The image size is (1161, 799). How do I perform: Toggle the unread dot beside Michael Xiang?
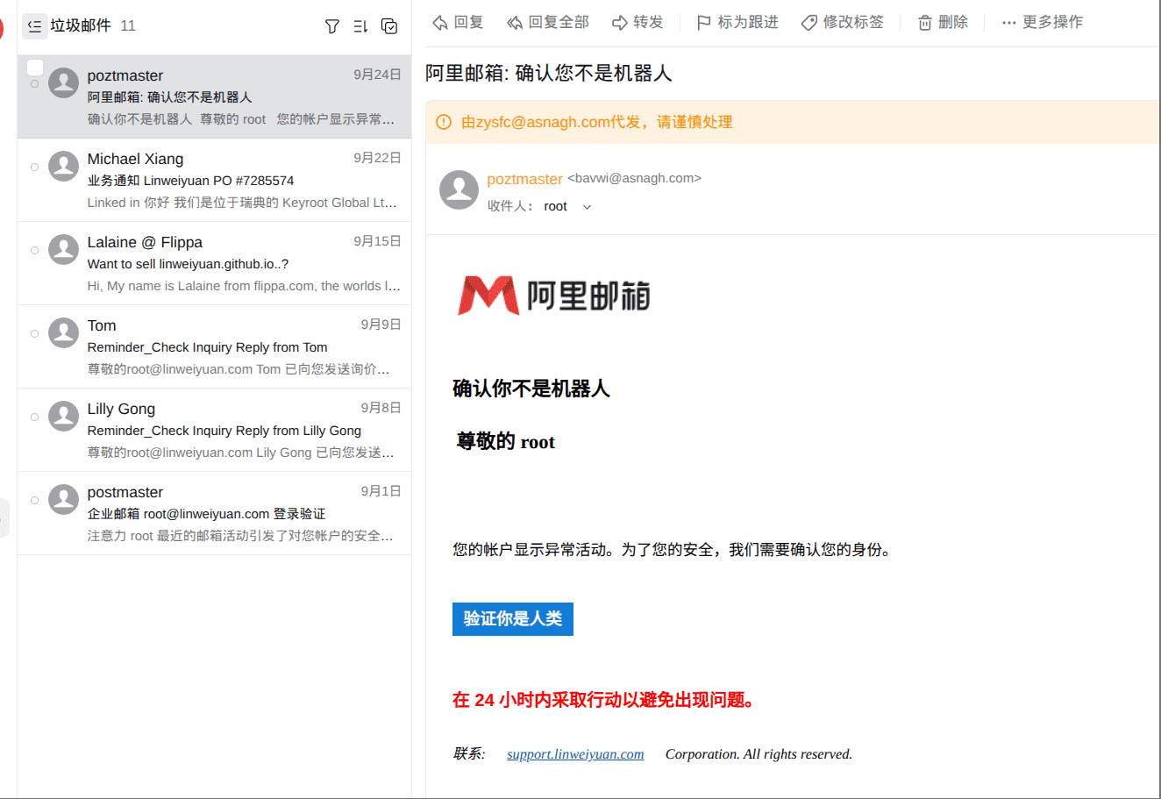34,167
